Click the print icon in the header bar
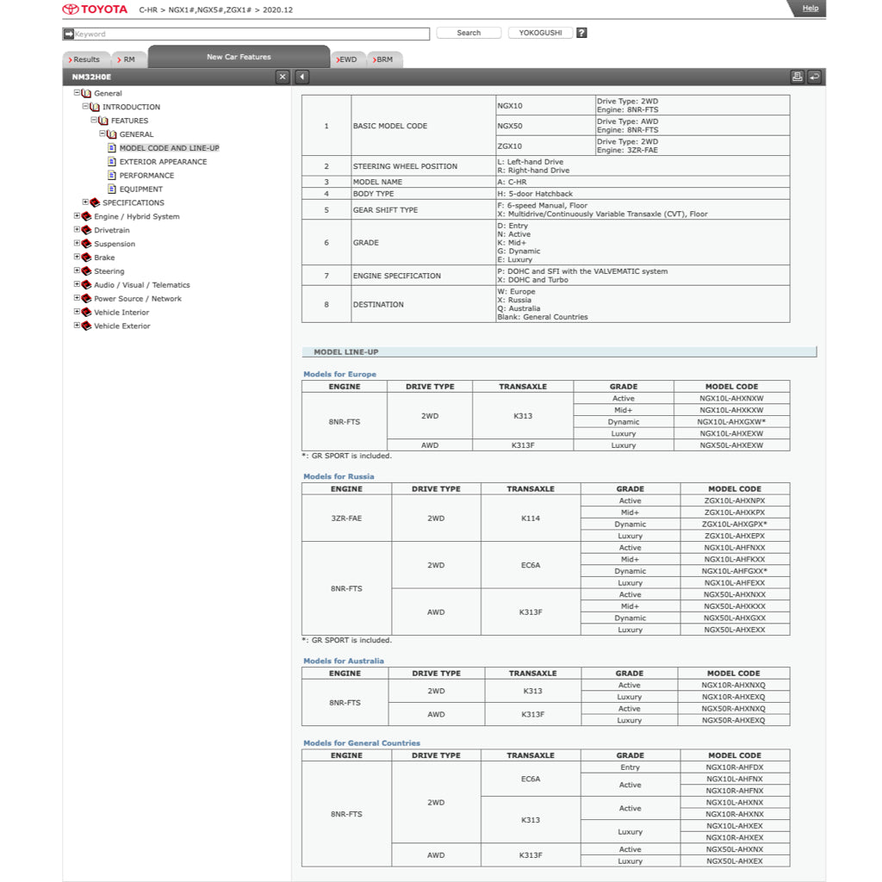The width and height of the screenshot is (882, 882). coord(797,77)
